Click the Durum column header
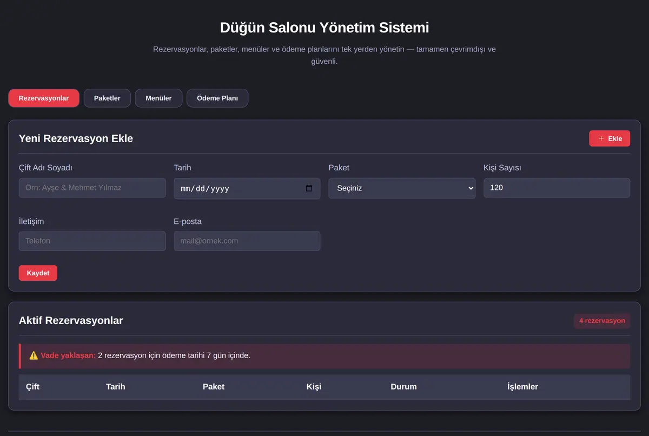Image resolution: width=649 pixels, height=436 pixels. pos(403,387)
